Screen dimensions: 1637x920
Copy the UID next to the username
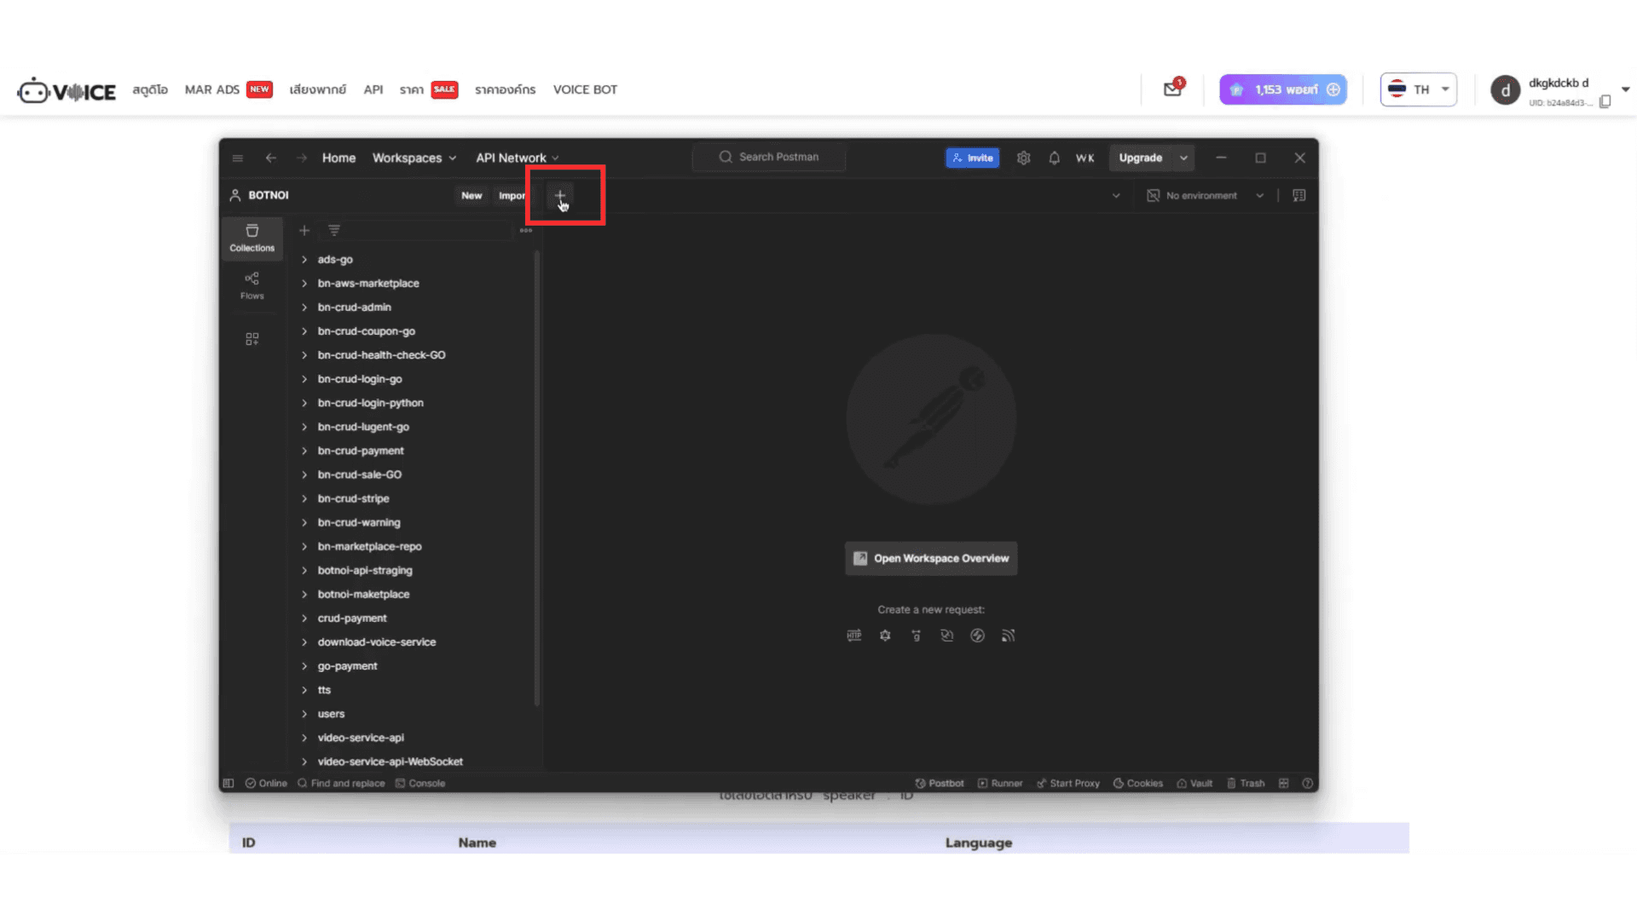(1605, 102)
